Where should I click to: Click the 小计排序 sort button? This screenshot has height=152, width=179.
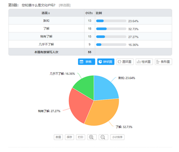tap(117, 137)
